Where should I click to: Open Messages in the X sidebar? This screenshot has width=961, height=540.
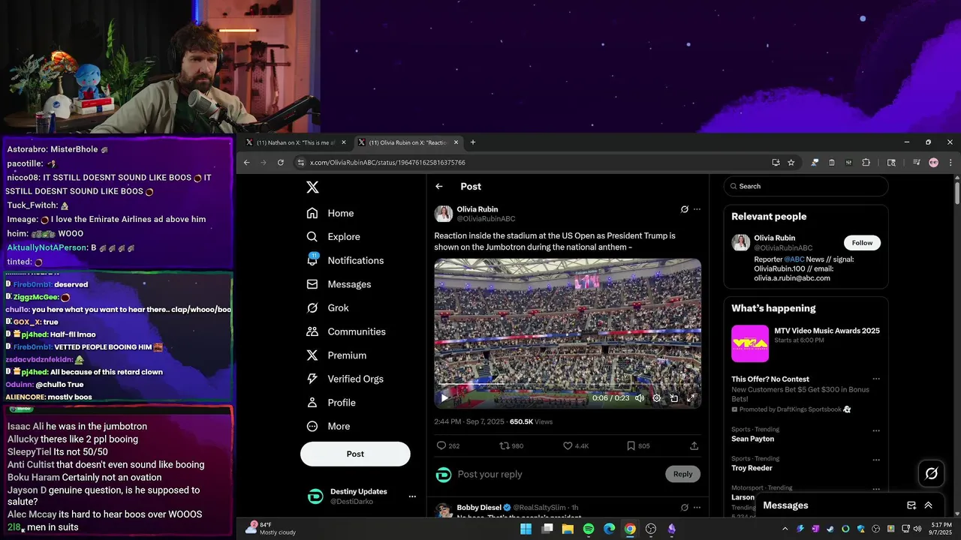339,284
